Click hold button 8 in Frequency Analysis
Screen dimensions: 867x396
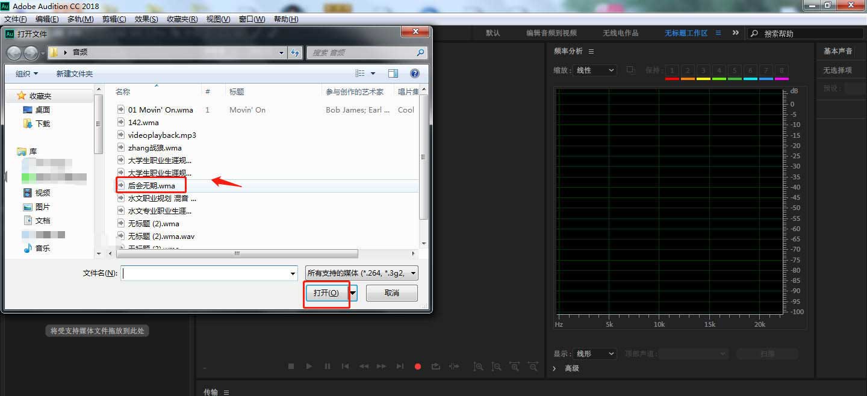[x=782, y=70]
